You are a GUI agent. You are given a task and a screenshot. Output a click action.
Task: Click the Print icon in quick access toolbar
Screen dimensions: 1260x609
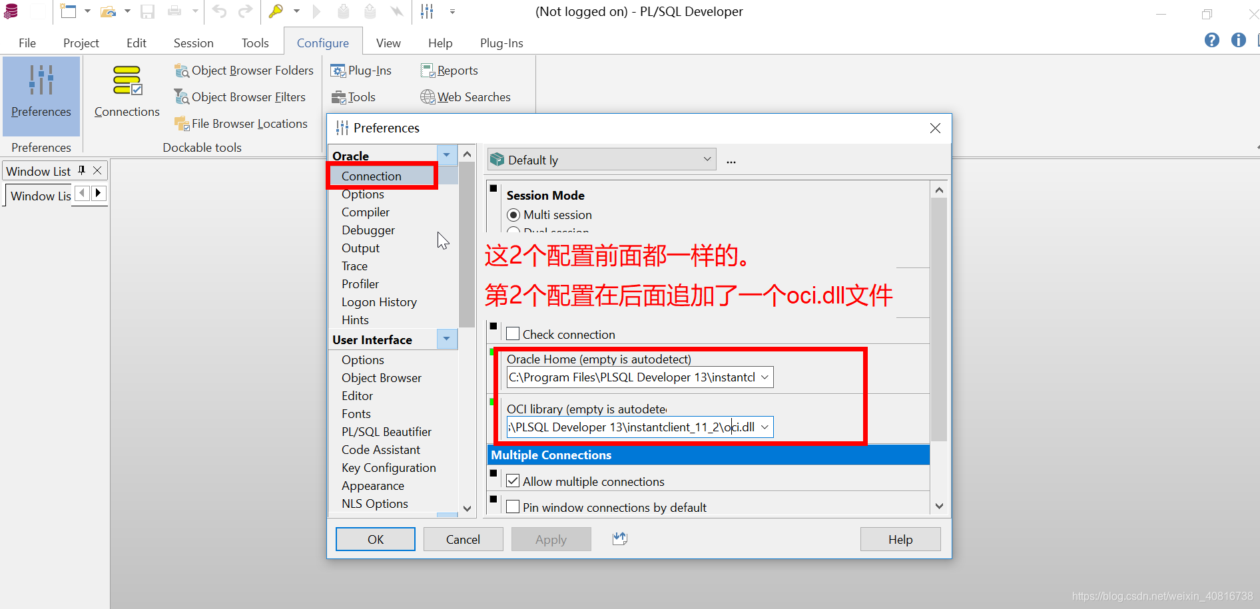coord(174,11)
